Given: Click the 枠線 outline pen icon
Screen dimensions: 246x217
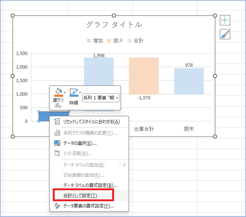Looking at the screenshot, I should click(x=74, y=93).
